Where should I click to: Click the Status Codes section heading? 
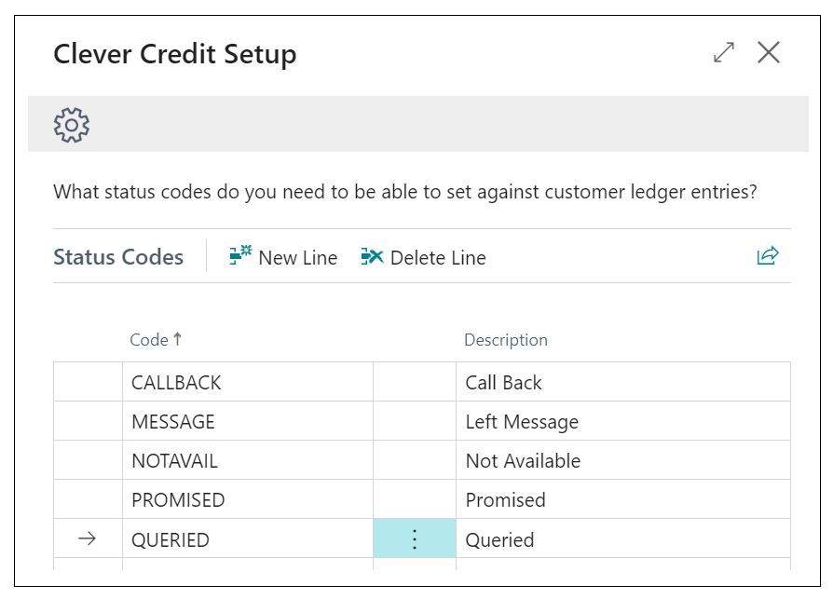point(118,257)
